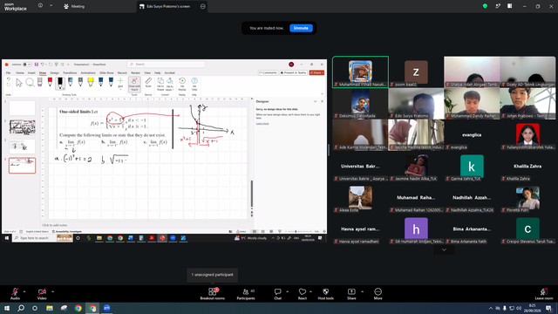
Task: Switch to the Meeting tab in Zoom
Action: tap(74, 6)
